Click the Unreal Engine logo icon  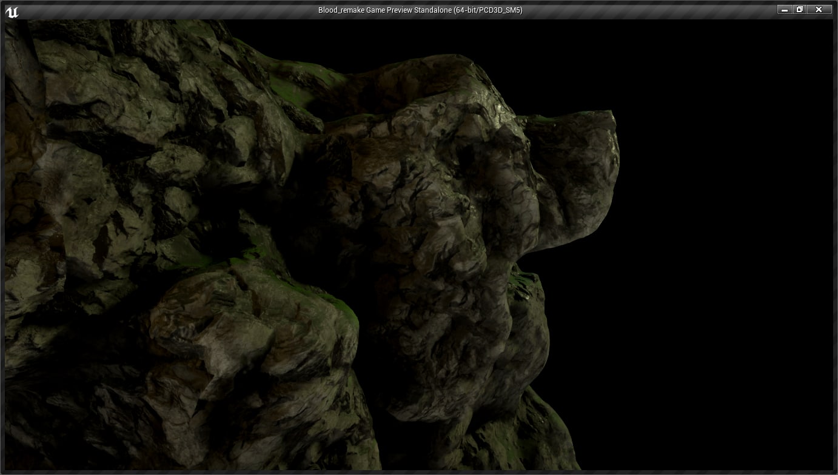tap(13, 10)
